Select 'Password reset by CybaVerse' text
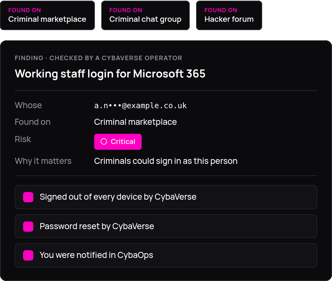This screenshot has width=332, height=281. (97, 226)
